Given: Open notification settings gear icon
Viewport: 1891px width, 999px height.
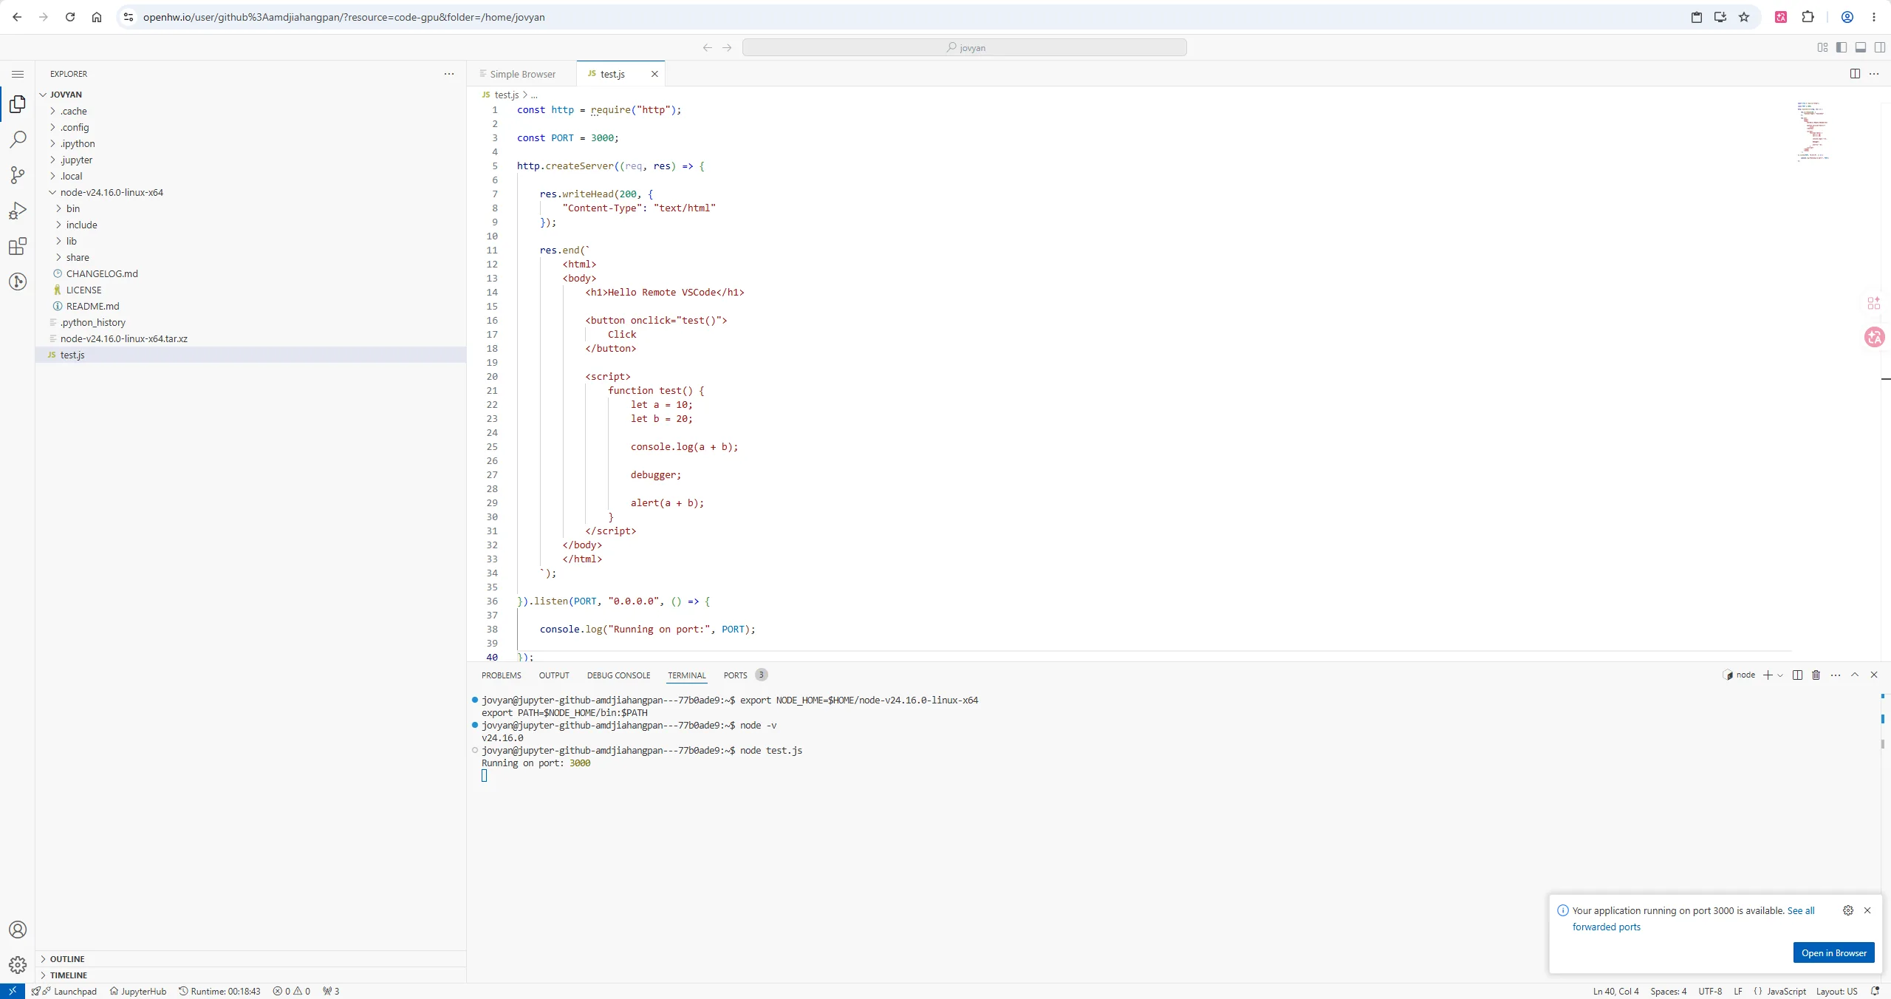Looking at the screenshot, I should (x=1848, y=910).
